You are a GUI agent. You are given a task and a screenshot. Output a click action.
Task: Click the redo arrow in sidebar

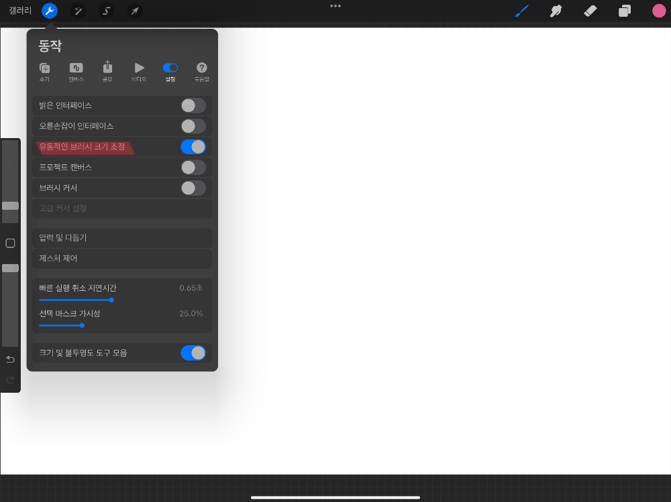10,380
